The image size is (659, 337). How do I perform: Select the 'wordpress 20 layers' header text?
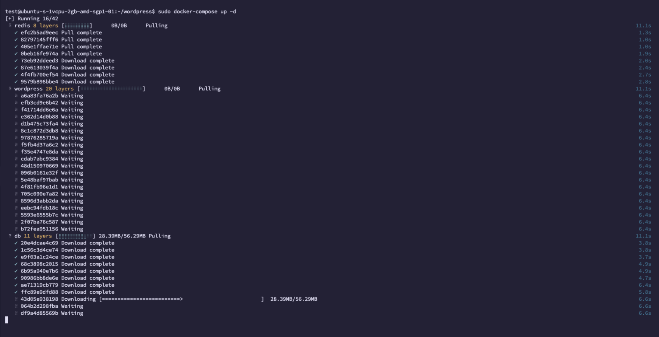point(44,89)
